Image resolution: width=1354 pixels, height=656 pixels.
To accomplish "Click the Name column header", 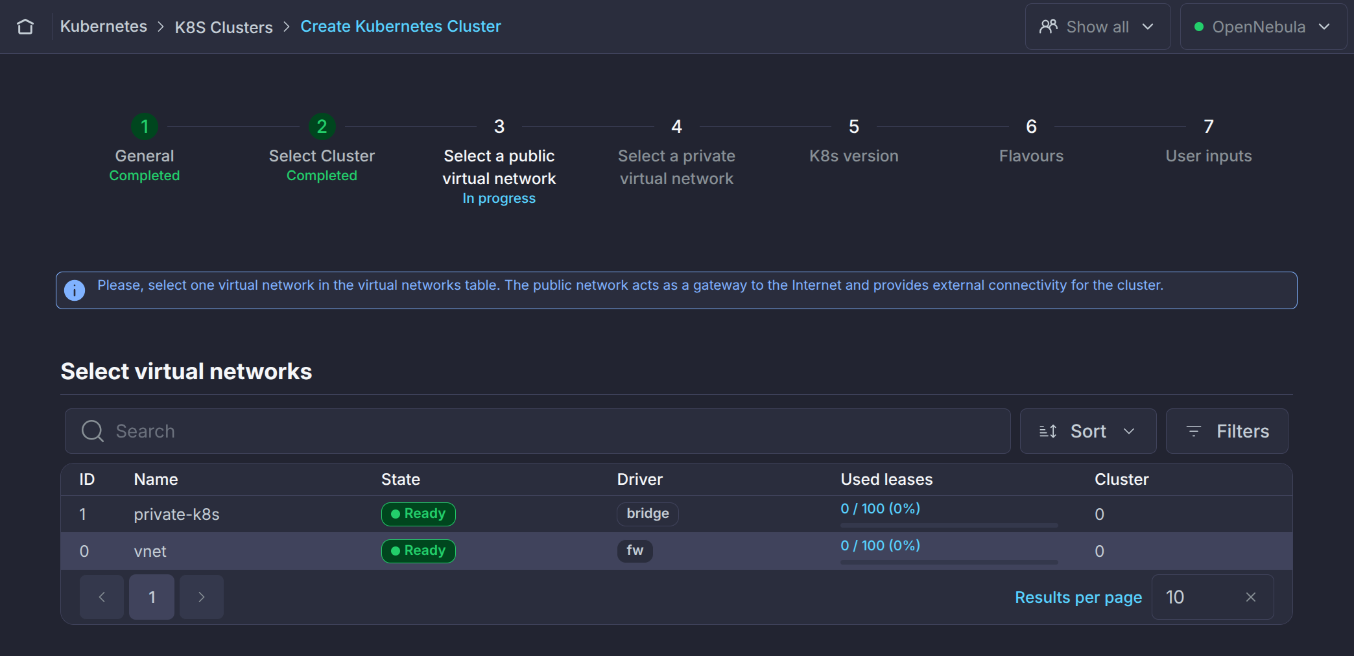I will [x=156, y=479].
